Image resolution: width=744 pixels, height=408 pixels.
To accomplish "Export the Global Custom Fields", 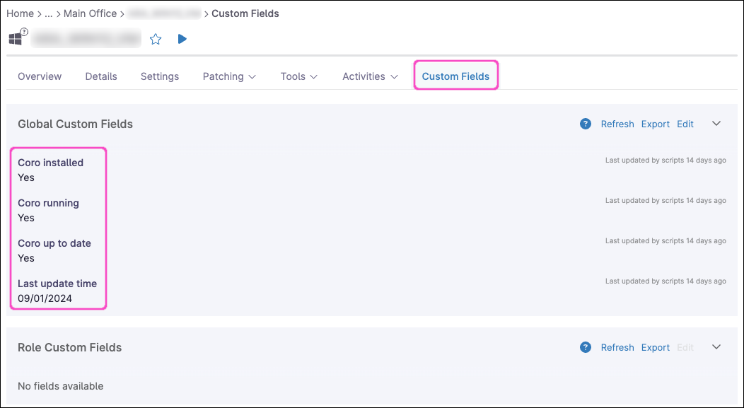I will (x=655, y=124).
